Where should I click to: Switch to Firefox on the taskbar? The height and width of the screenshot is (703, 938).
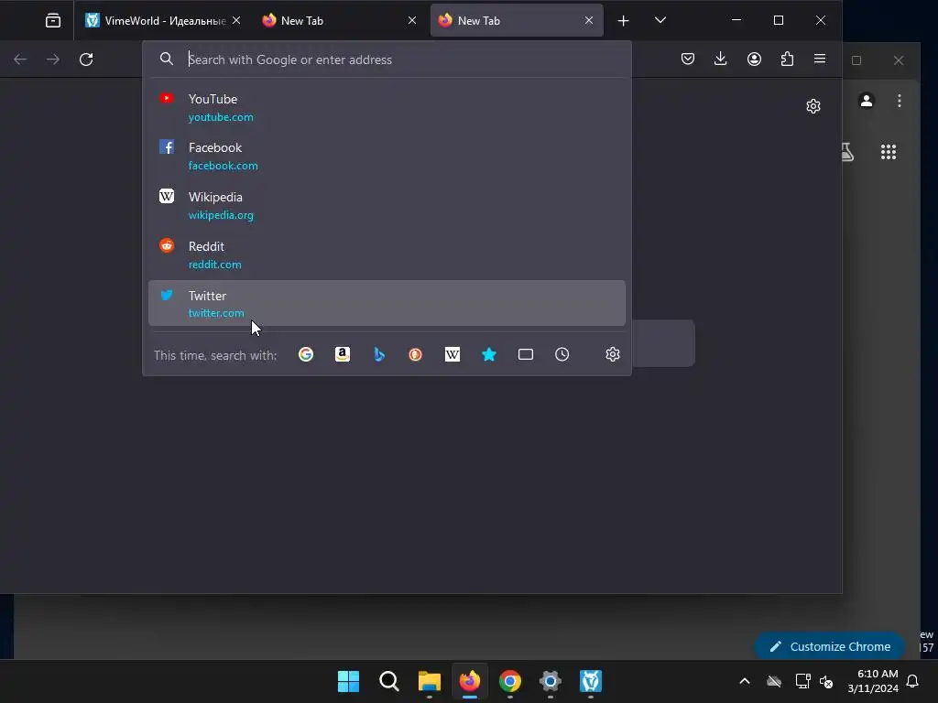pyautogui.click(x=470, y=681)
